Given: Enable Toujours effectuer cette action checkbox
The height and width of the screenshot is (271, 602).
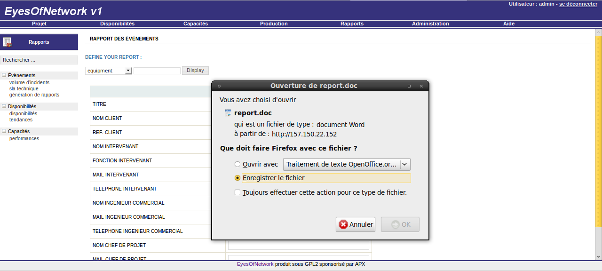Looking at the screenshot, I should [238, 192].
